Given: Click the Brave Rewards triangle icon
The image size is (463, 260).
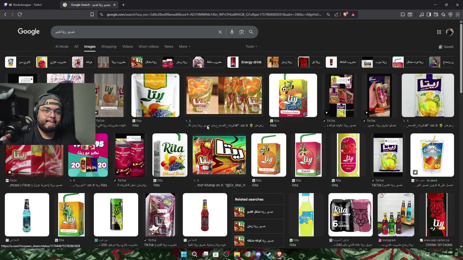Looking at the screenshot, I should coord(353,14).
